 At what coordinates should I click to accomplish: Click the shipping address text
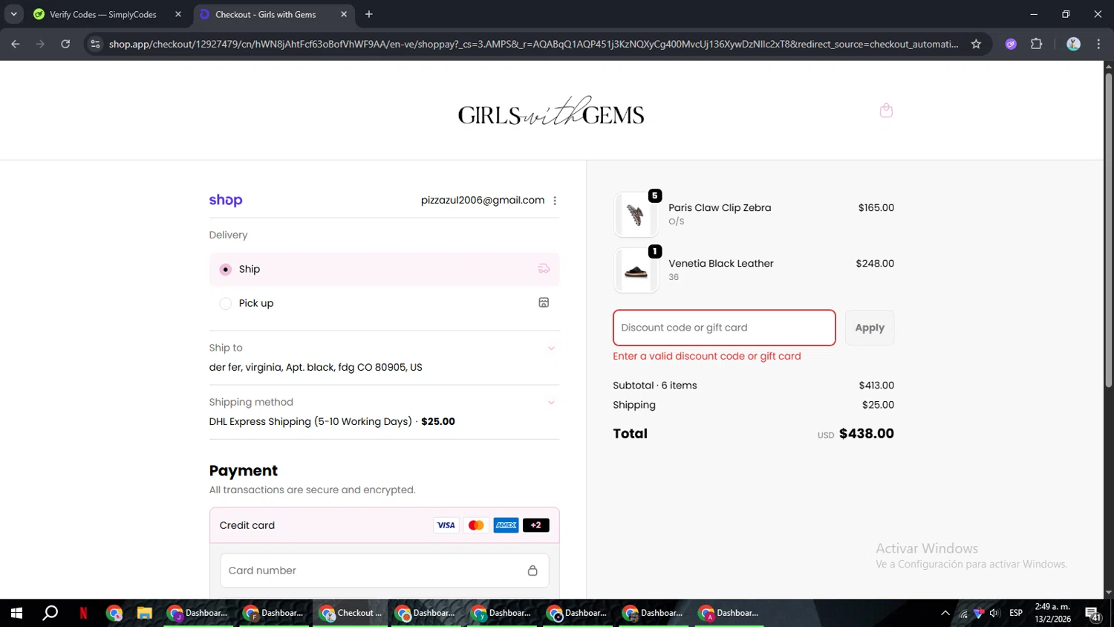click(x=316, y=367)
